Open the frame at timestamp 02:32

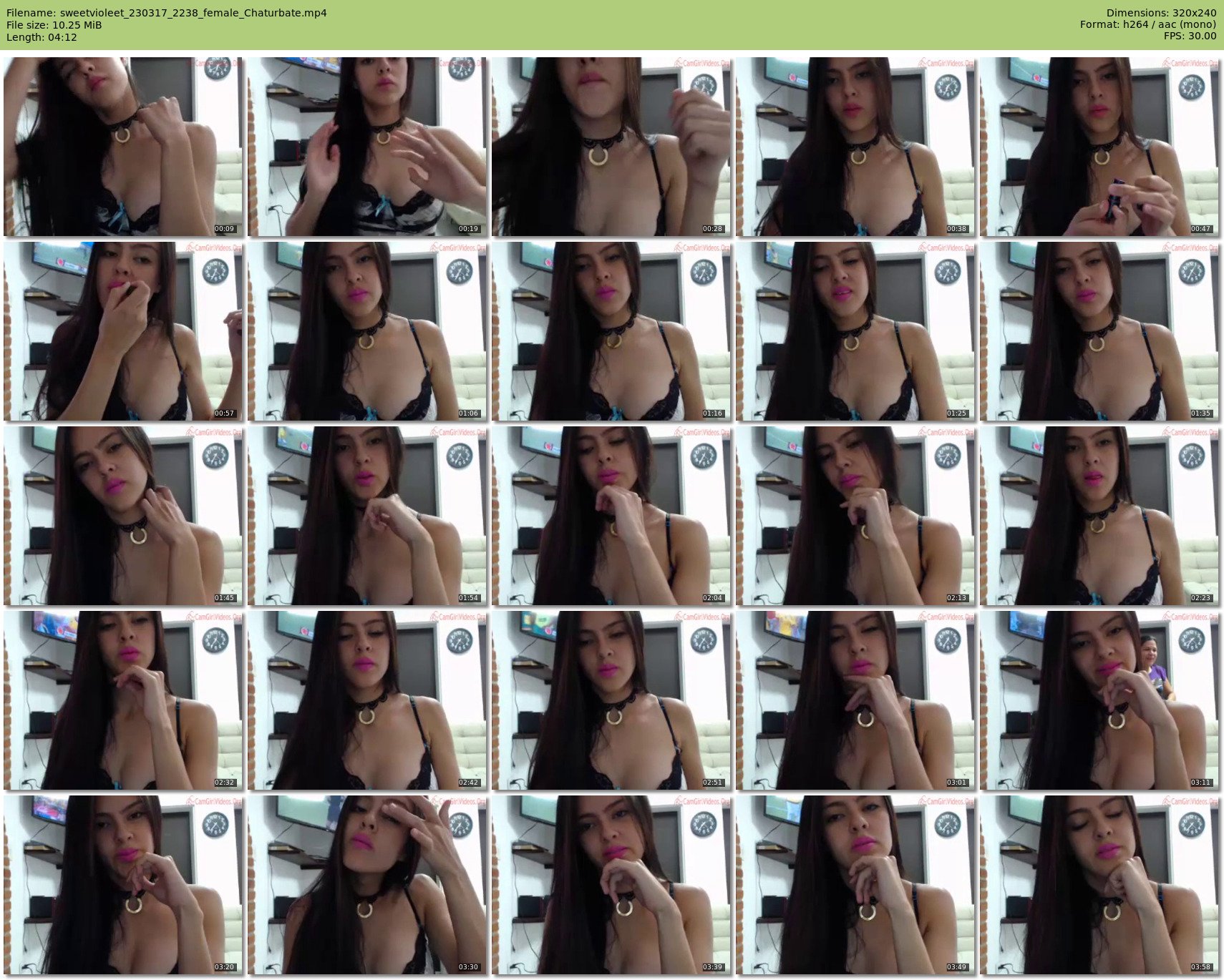[x=123, y=700]
